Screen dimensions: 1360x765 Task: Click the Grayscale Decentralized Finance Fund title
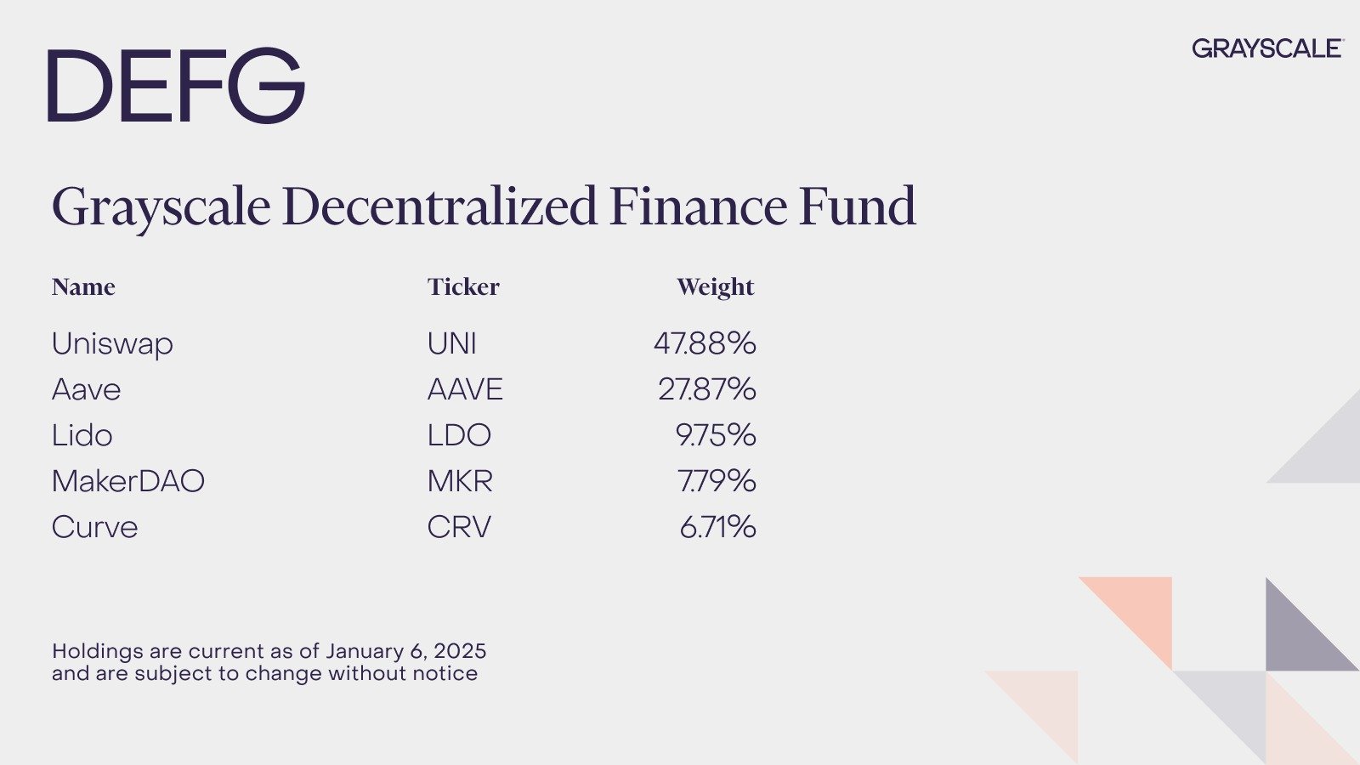coord(484,207)
